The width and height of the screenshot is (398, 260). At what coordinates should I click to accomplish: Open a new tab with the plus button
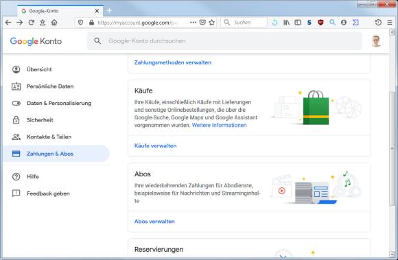[x=109, y=11]
